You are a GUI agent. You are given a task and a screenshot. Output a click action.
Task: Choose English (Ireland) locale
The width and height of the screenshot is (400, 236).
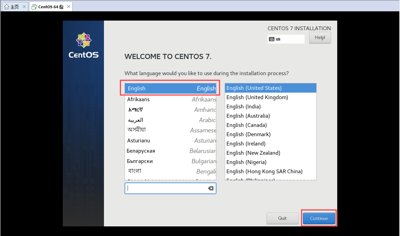(270, 143)
